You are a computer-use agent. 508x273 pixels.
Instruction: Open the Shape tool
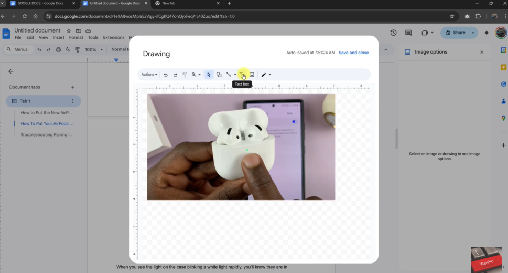(x=219, y=75)
